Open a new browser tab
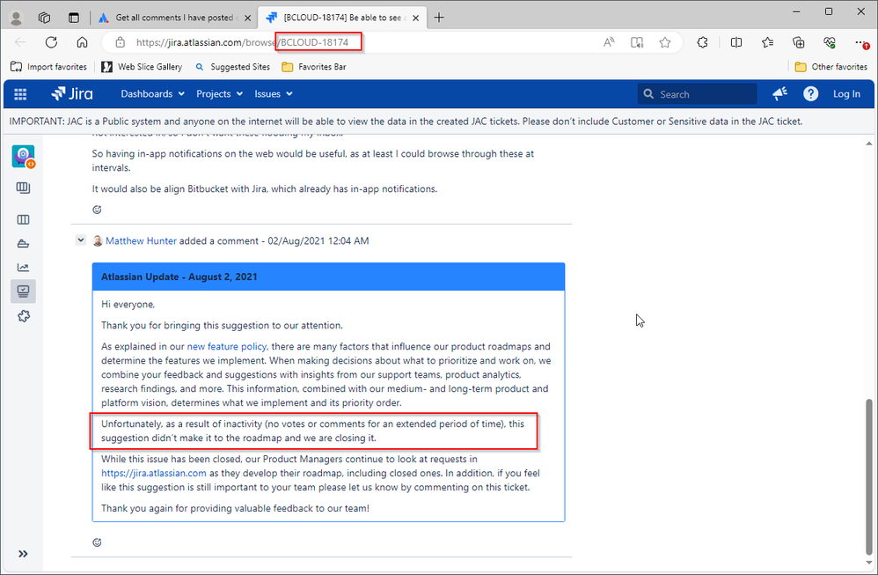 439,18
